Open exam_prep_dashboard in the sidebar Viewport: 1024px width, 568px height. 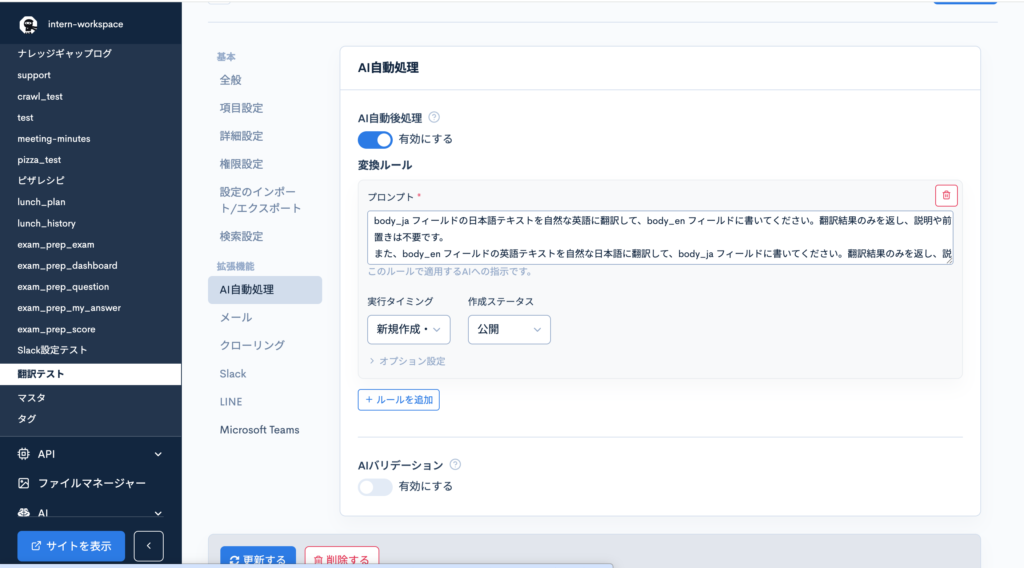pyautogui.click(x=67, y=265)
